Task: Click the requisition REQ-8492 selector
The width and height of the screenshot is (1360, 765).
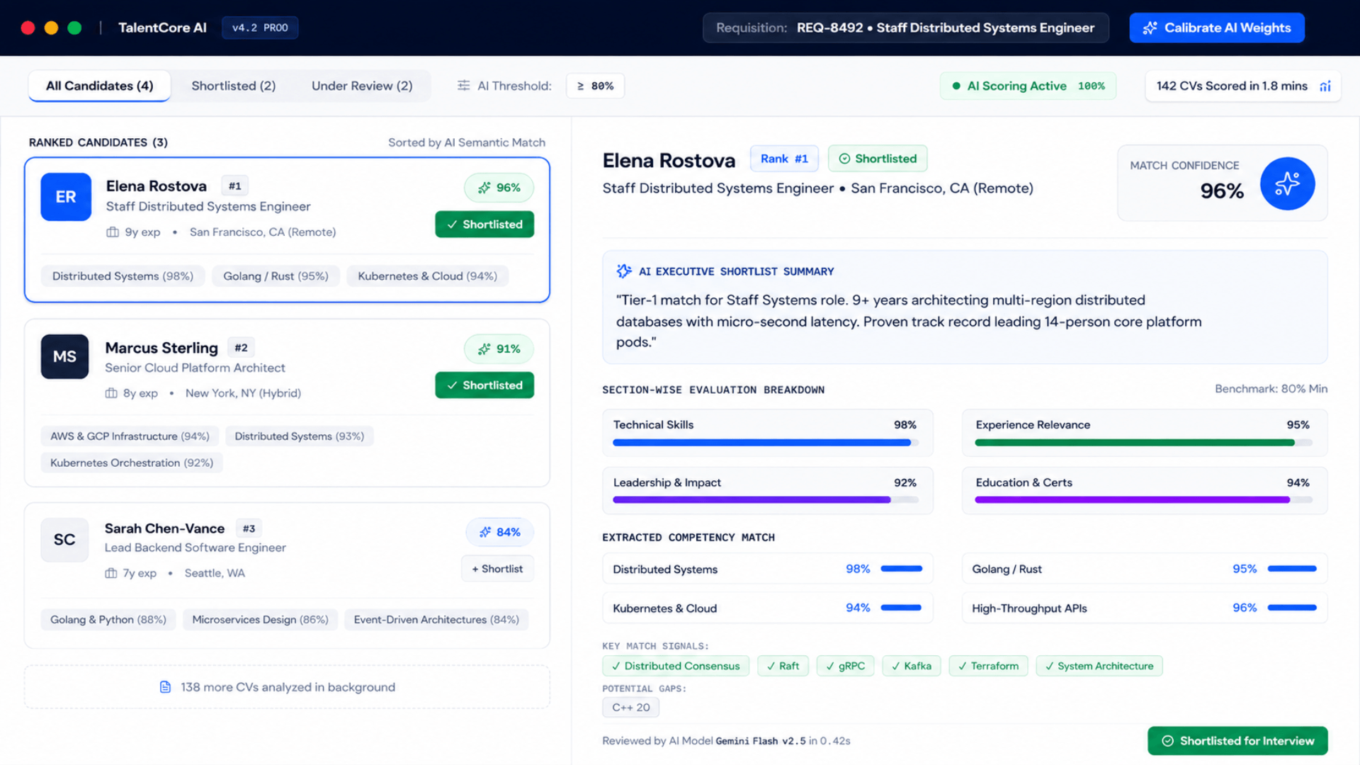Action: point(905,28)
